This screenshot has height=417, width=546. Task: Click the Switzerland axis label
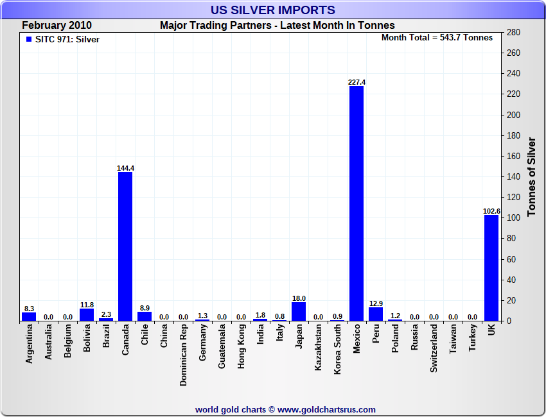434,349
